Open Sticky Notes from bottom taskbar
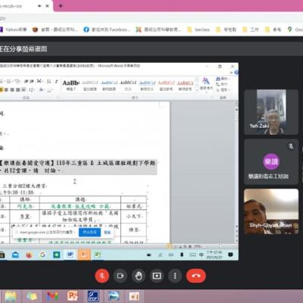The width and height of the screenshot is (303, 303). pos(32,296)
